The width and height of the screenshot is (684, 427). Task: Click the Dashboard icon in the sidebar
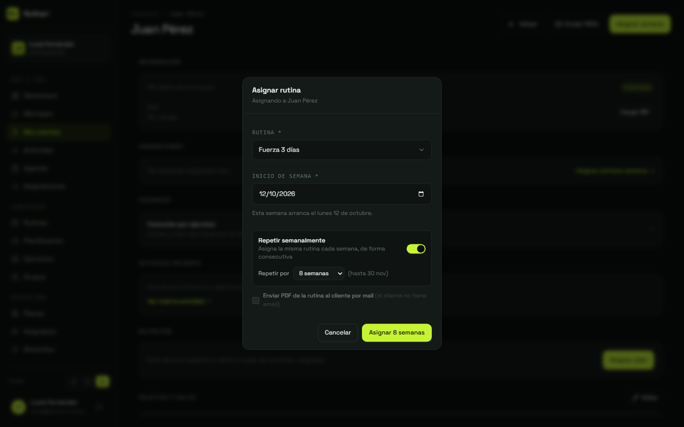coord(15,96)
